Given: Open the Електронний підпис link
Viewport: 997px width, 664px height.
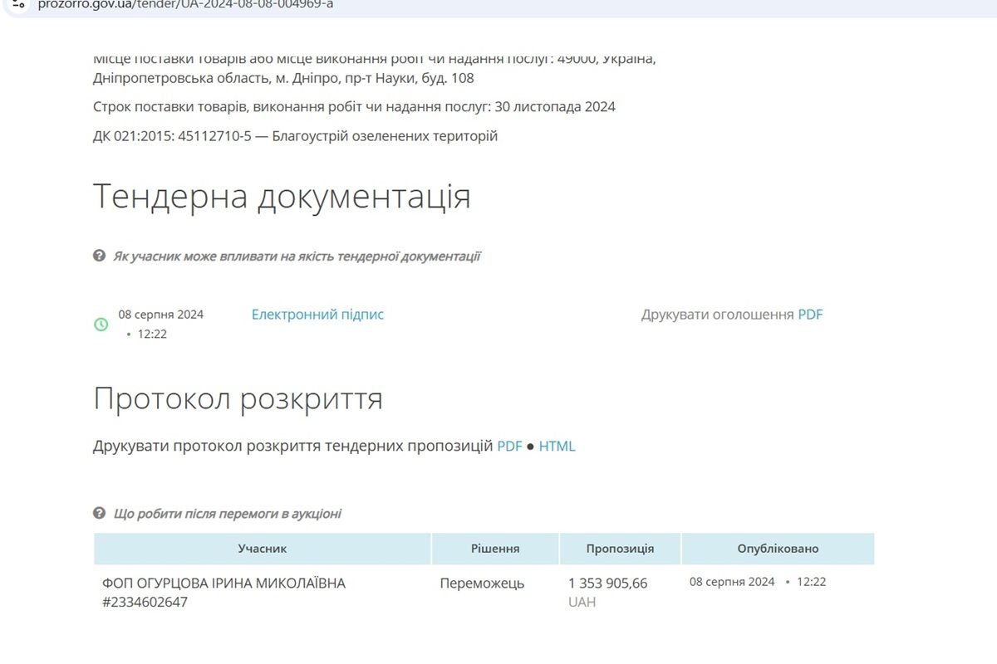Looking at the screenshot, I should (317, 314).
